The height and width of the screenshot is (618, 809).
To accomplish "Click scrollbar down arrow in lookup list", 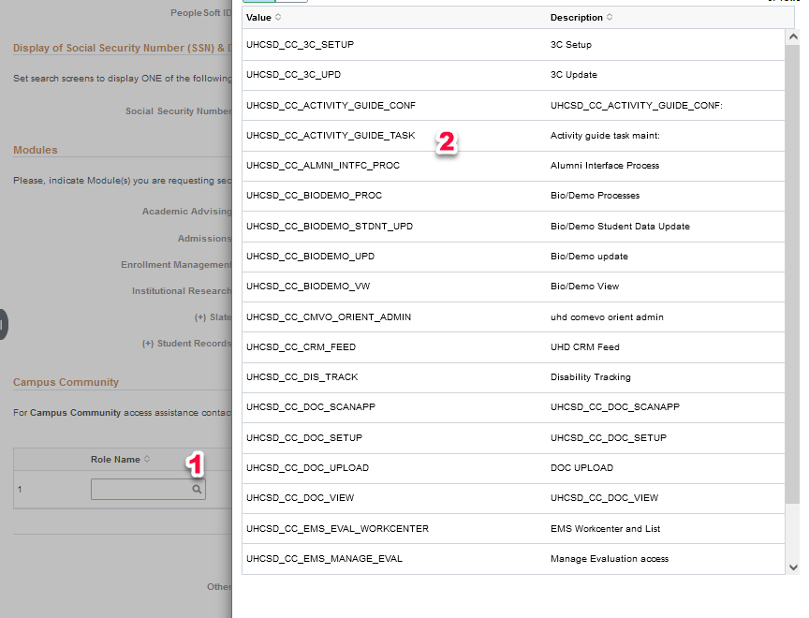I will coord(793,567).
